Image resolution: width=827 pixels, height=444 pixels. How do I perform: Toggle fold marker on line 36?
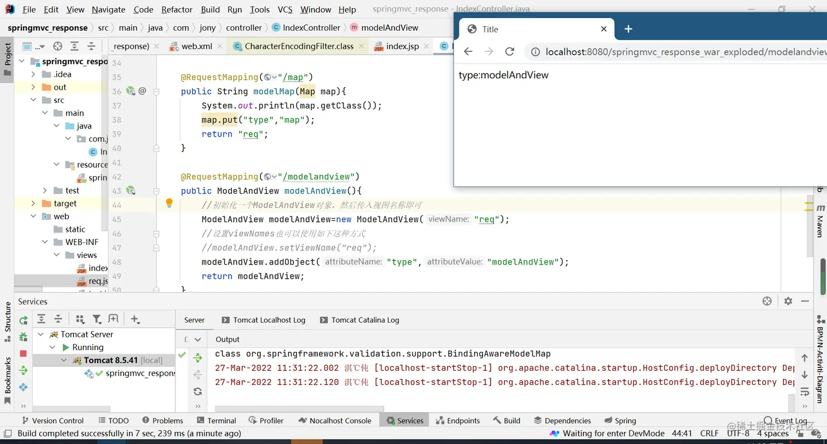[x=156, y=91]
